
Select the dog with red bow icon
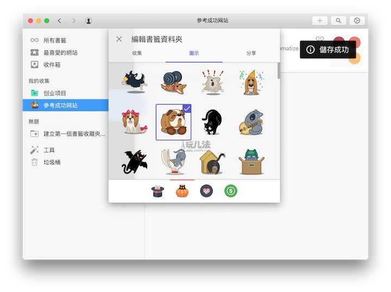point(133,122)
